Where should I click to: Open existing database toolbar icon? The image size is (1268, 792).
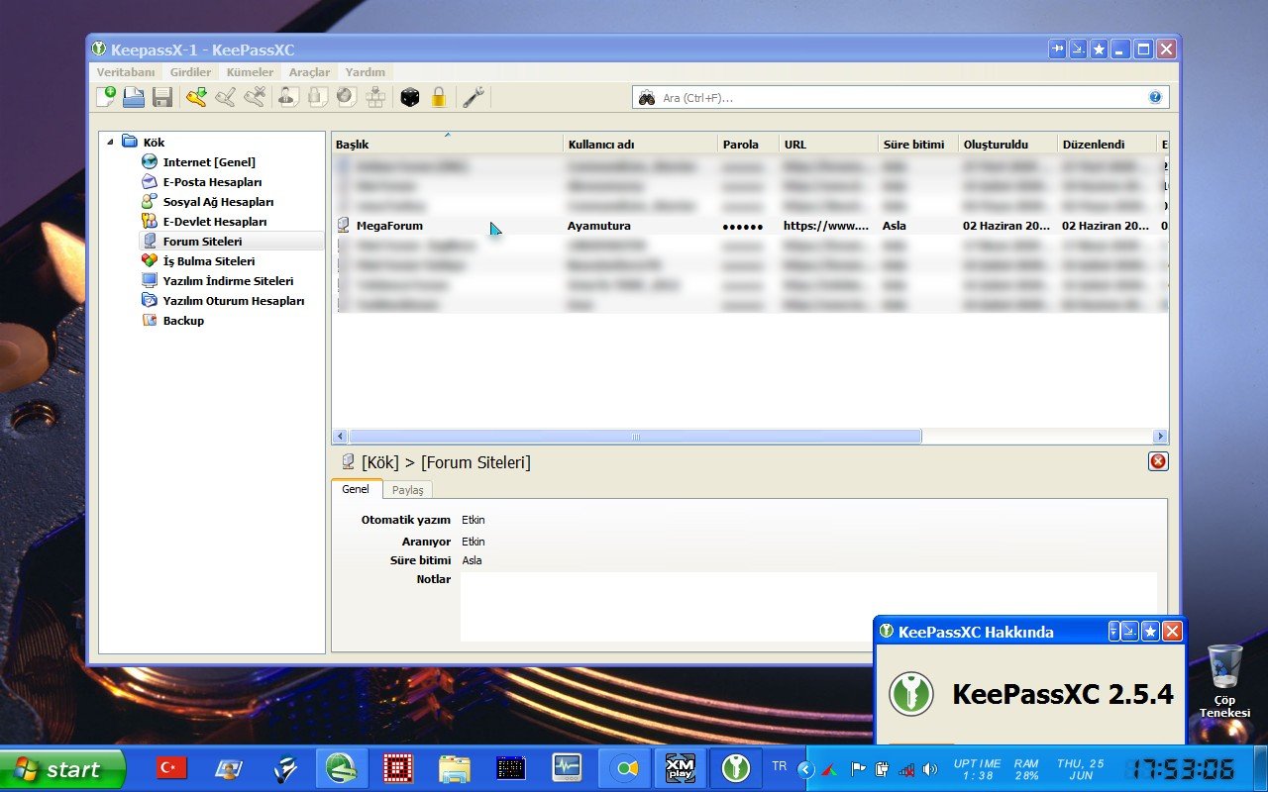pos(134,97)
